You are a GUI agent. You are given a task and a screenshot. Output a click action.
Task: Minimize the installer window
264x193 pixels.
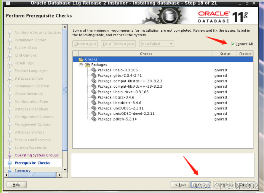(240, 3)
